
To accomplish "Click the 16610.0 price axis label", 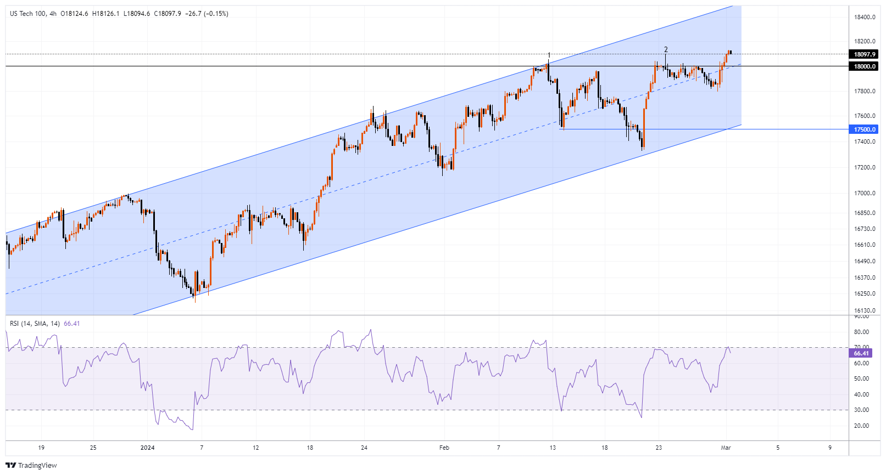I will (865, 245).
